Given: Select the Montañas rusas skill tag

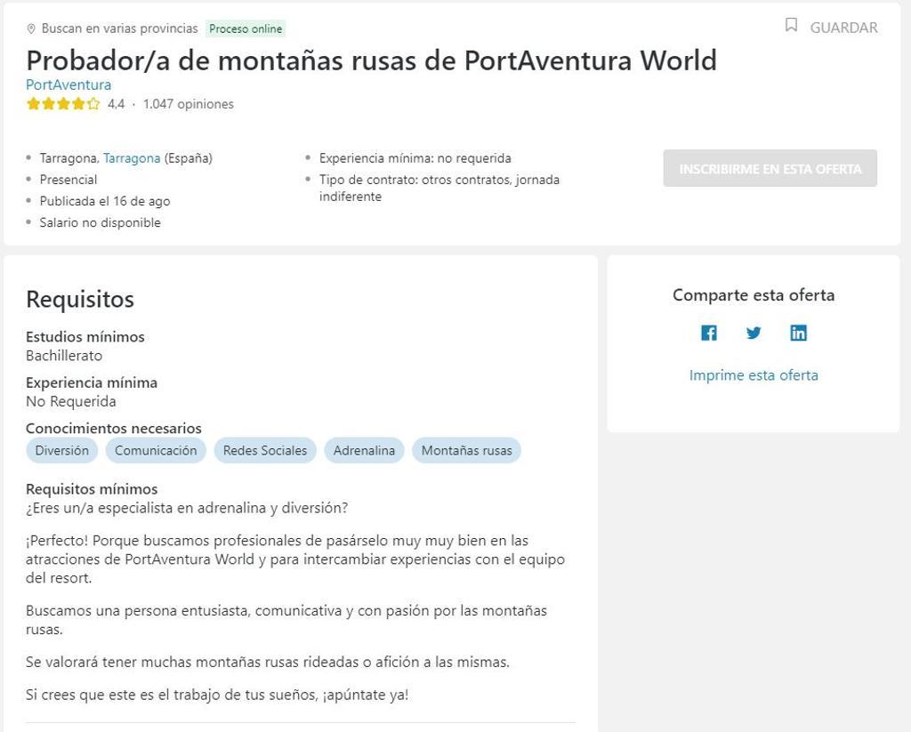Looking at the screenshot, I should pyautogui.click(x=466, y=450).
